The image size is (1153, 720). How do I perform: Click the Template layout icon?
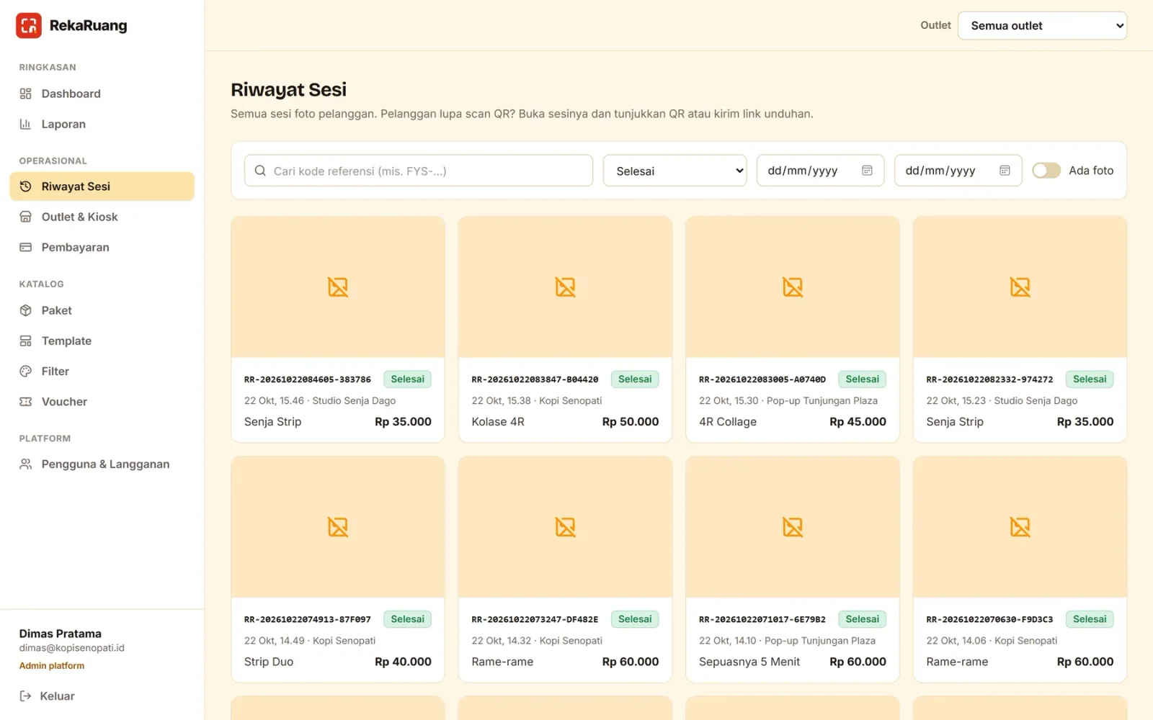click(x=25, y=341)
